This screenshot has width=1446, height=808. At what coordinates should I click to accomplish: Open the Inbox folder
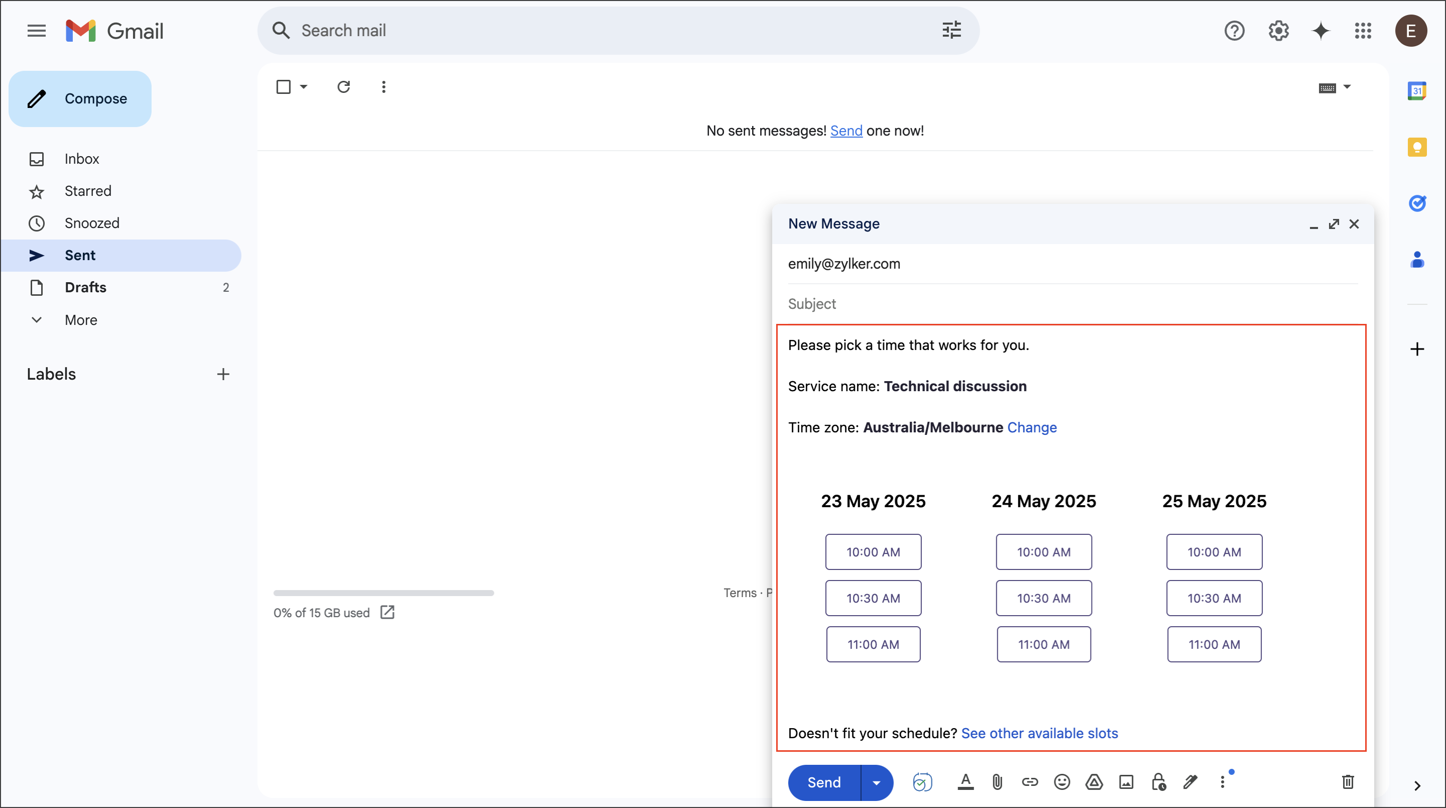tap(82, 159)
